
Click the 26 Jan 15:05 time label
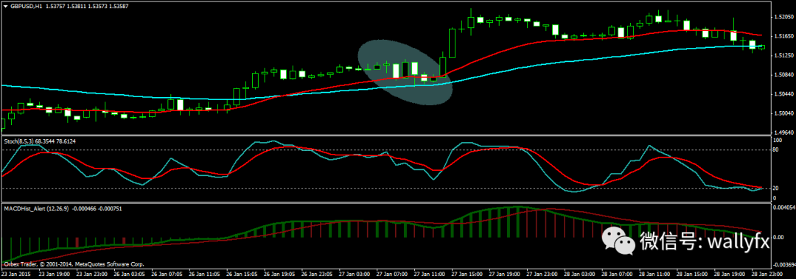[x=239, y=273]
